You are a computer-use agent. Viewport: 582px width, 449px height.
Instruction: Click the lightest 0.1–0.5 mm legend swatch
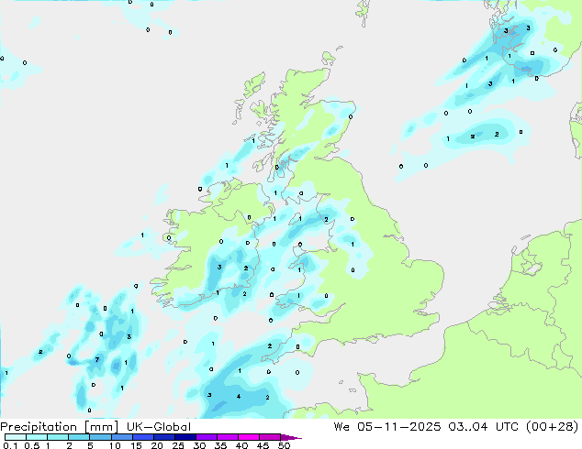coord(16,437)
